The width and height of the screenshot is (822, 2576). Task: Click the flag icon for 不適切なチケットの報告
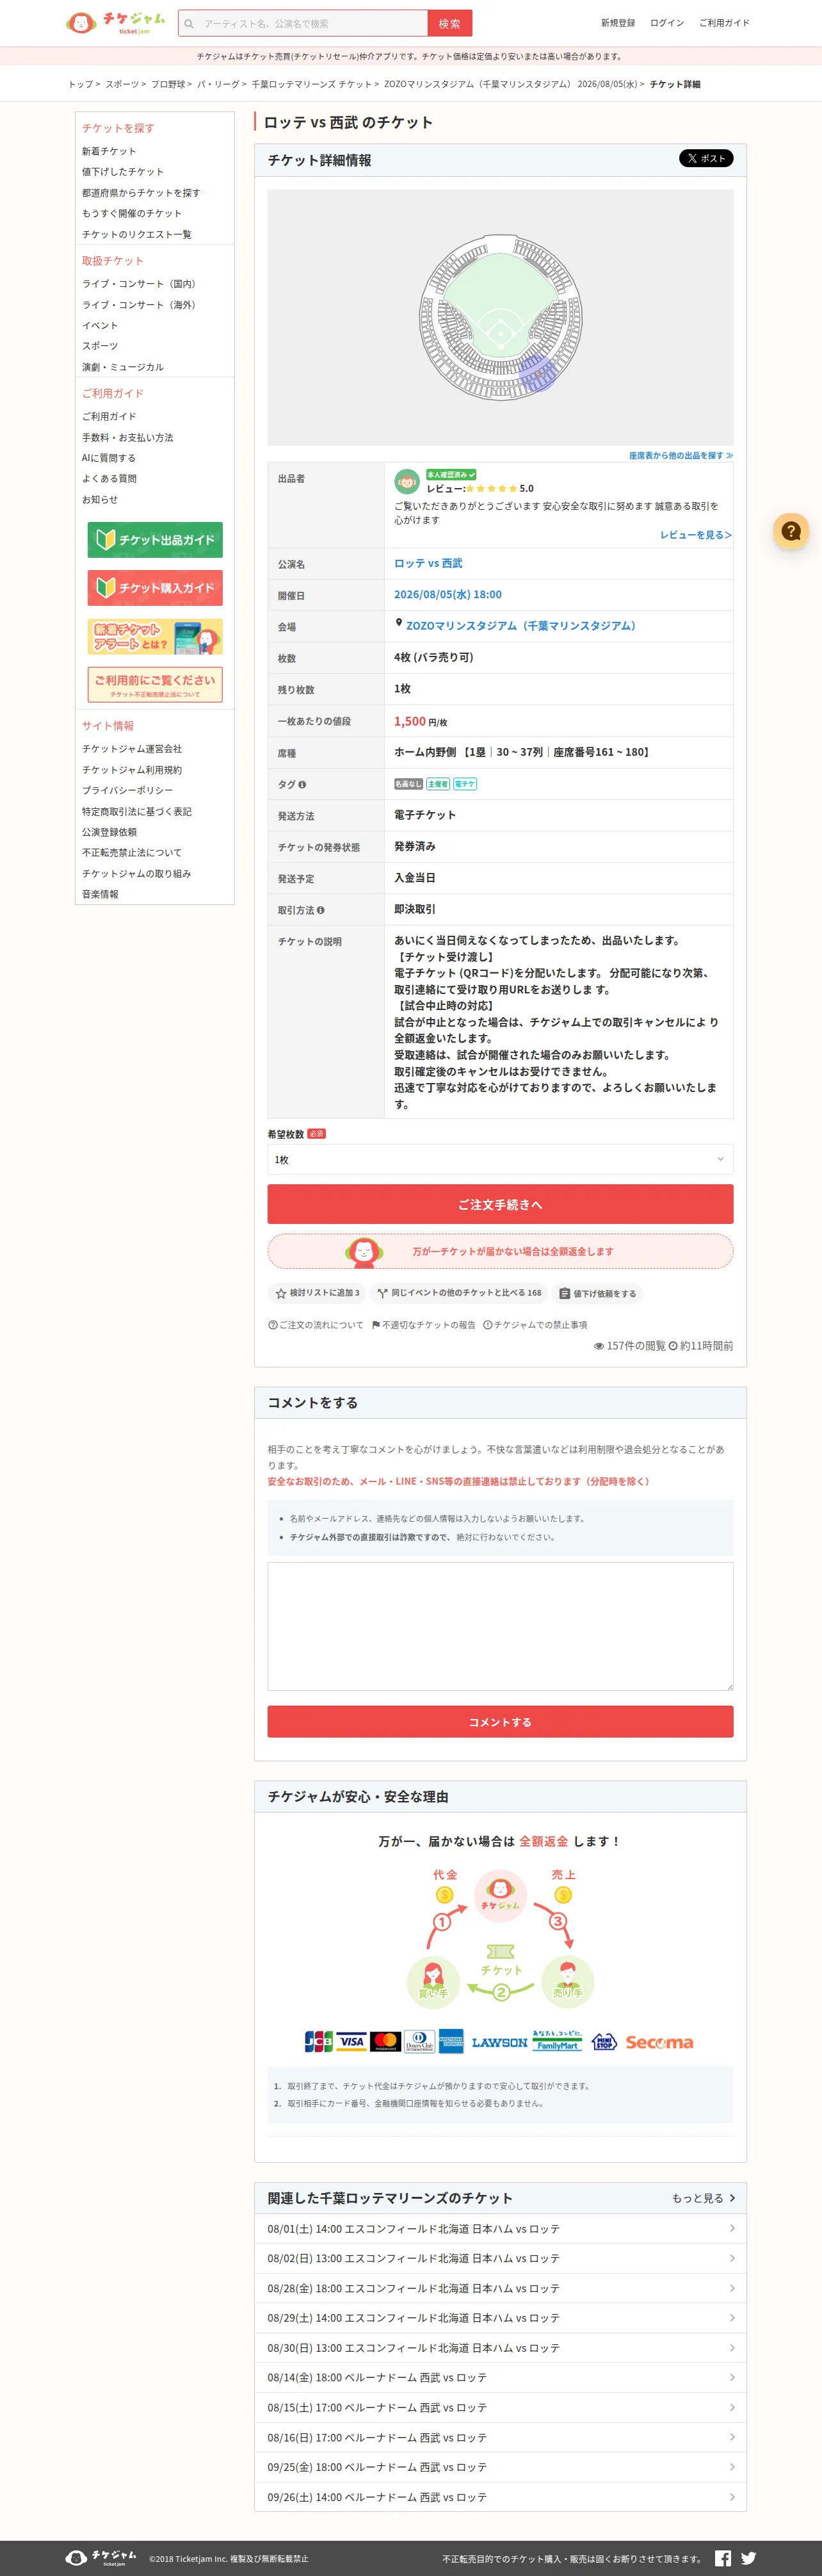tap(376, 1325)
